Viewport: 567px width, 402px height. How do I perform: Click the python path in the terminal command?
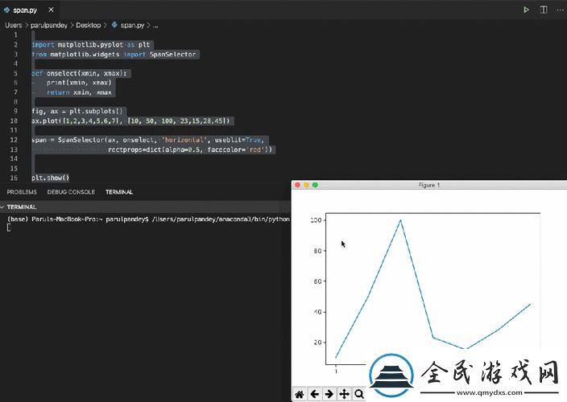coord(221,219)
